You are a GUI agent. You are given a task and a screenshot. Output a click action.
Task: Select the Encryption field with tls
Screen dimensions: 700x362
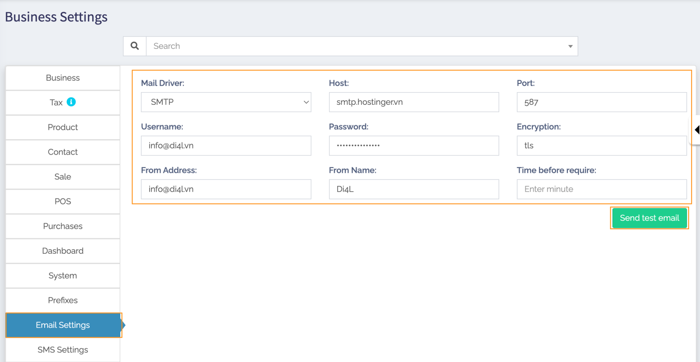click(x=601, y=145)
